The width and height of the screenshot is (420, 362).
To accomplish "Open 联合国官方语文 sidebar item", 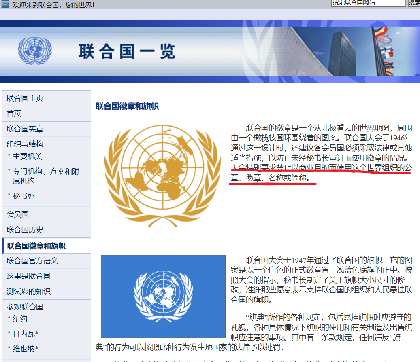I will pos(32,260).
